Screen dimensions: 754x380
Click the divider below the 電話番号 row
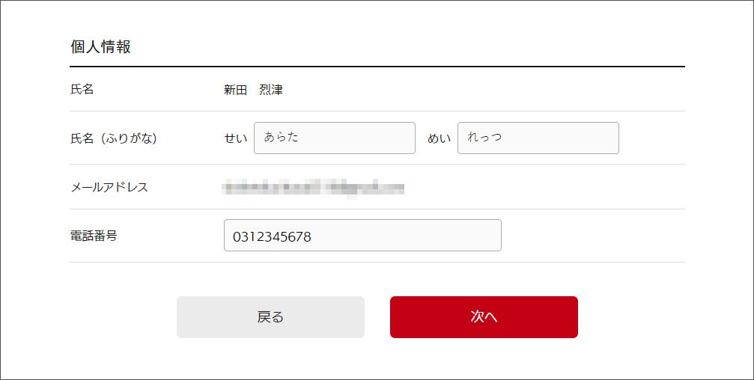click(377, 262)
